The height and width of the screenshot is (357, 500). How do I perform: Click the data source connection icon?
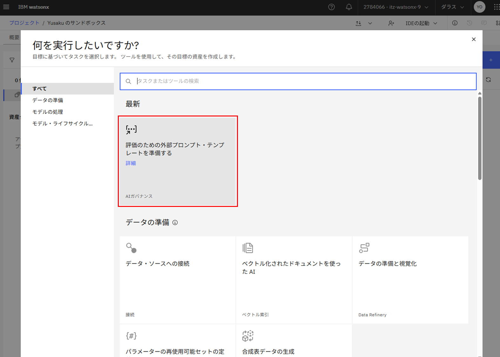click(131, 248)
